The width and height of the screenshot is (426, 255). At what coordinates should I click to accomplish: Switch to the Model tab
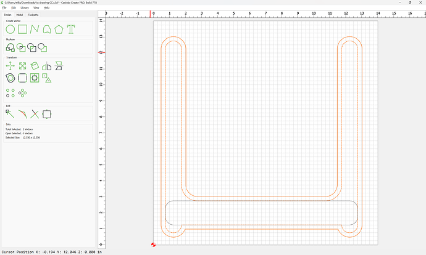pyautogui.click(x=20, y=15)
